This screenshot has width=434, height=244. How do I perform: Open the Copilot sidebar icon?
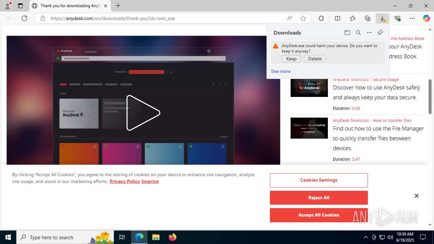click(426, 18)
